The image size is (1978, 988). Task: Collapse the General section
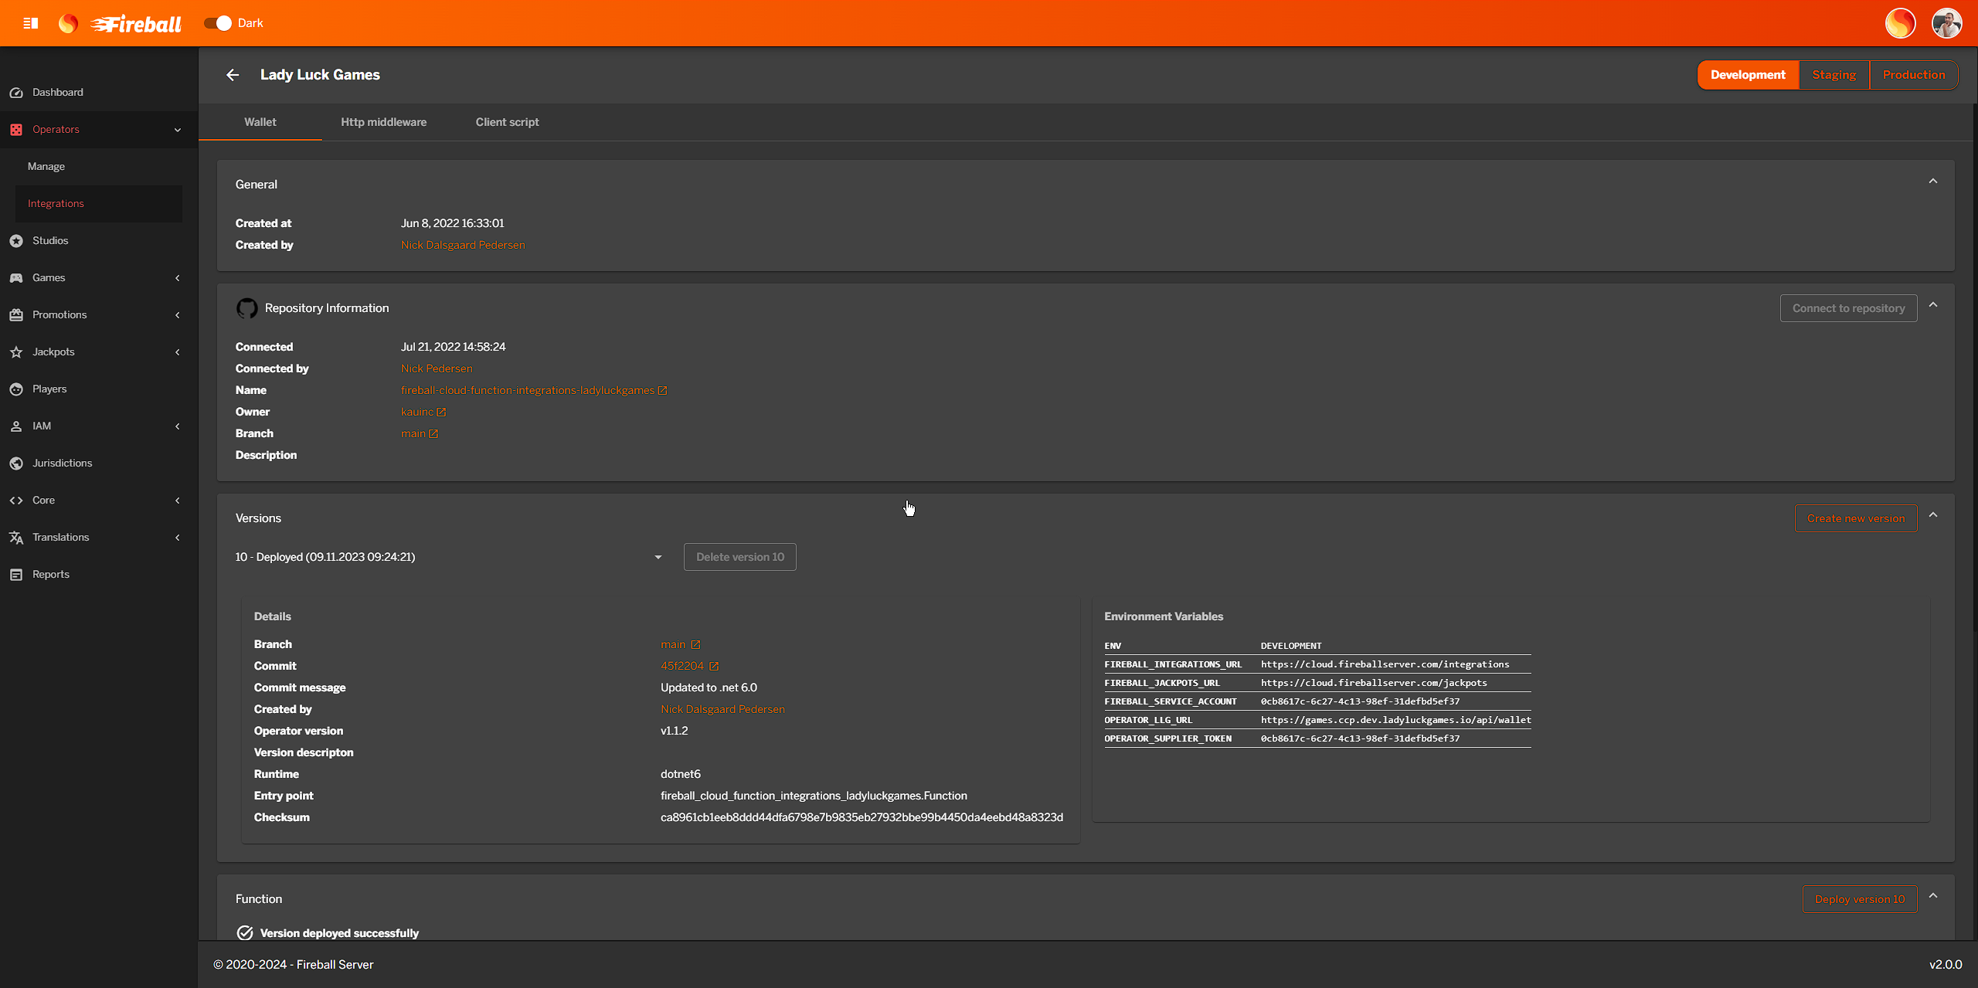1932,182
